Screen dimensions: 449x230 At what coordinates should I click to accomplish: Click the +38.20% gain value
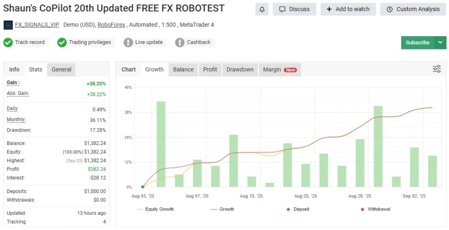click(96, 84)
